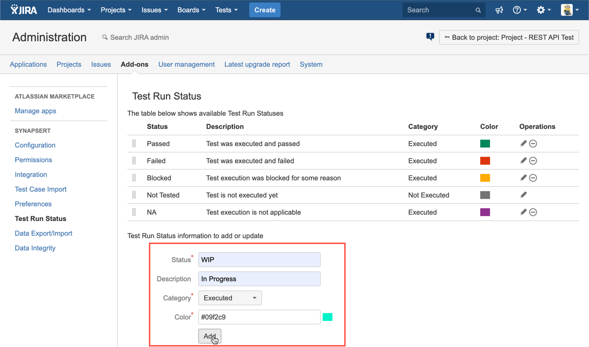The height and width of the screenshot is (347, 589).
Task: Click the teal color preview swatch
Action: click(x=328, y=317)
